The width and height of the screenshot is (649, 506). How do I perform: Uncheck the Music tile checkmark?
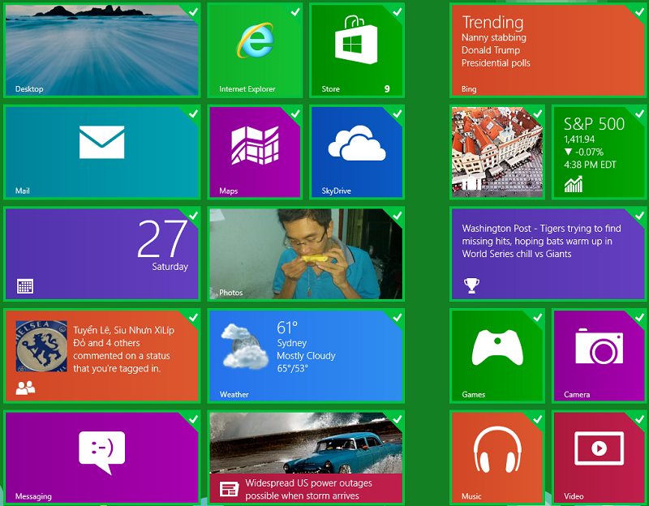pos(537,419)
